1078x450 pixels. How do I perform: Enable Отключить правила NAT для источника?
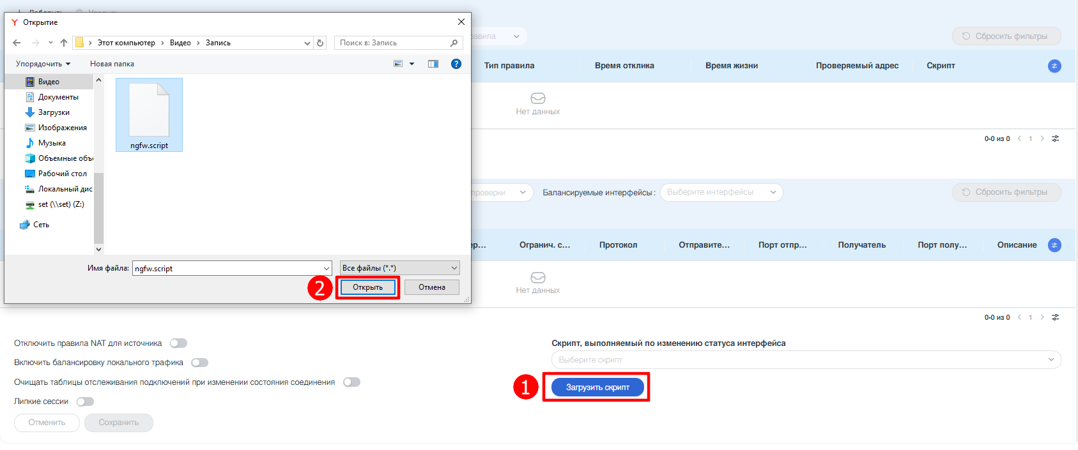(x=178, y=343)
